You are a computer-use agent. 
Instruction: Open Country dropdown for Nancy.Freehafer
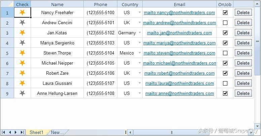(140, 12)
